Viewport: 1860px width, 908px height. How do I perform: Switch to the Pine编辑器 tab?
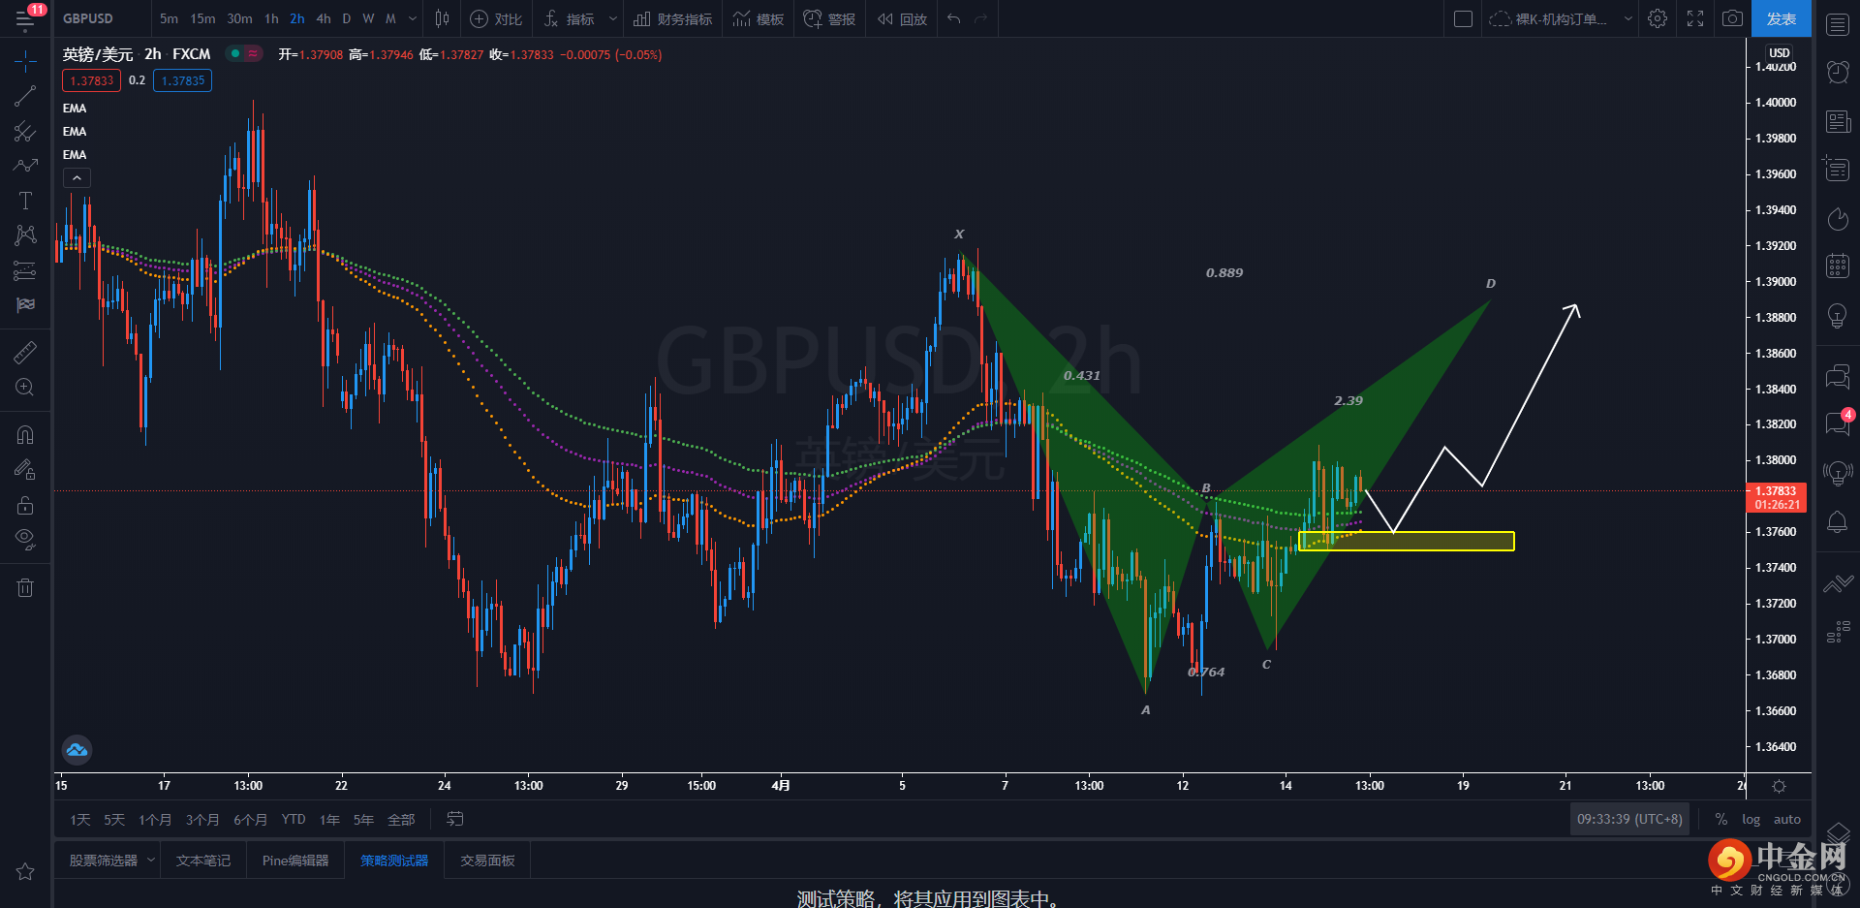[x=295, y=861]
